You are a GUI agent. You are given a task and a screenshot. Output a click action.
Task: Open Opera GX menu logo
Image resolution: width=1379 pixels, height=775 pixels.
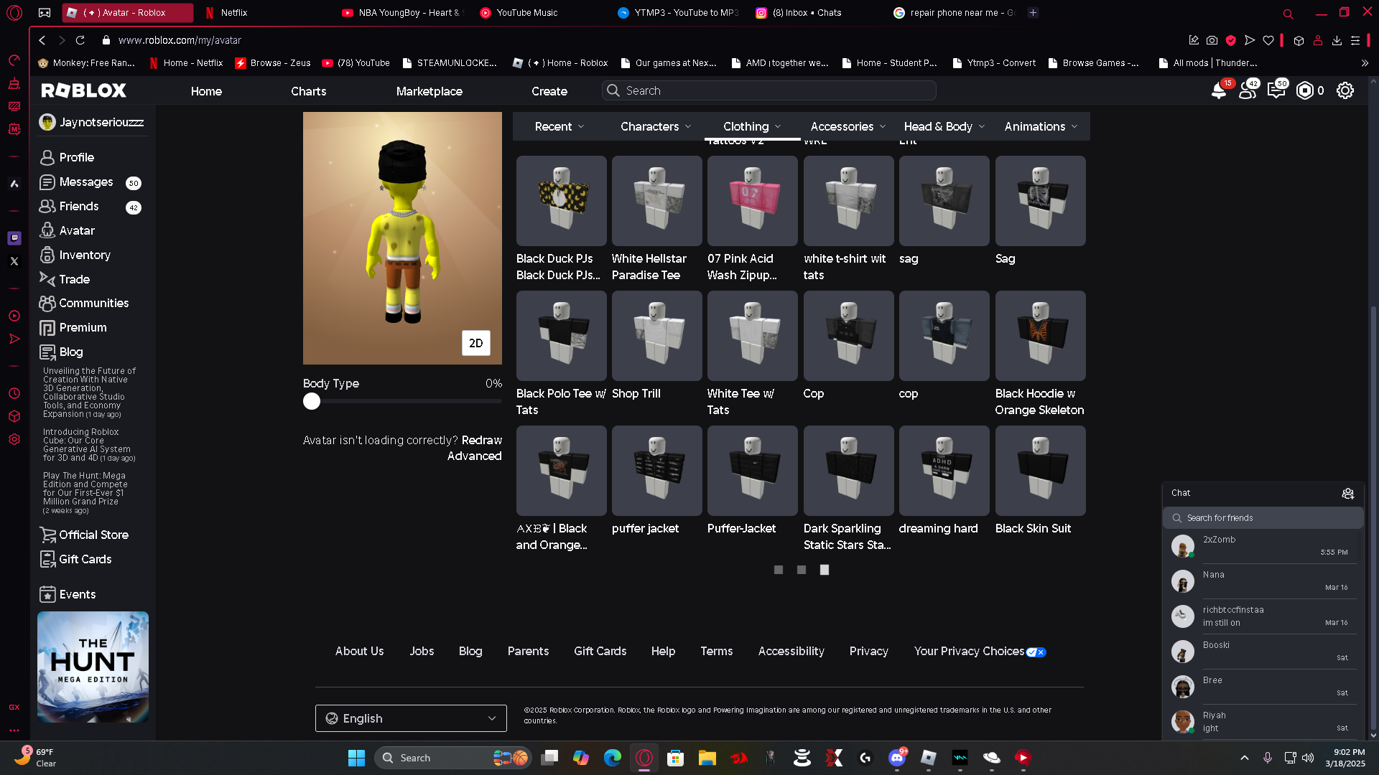click(x=14, y=13)
